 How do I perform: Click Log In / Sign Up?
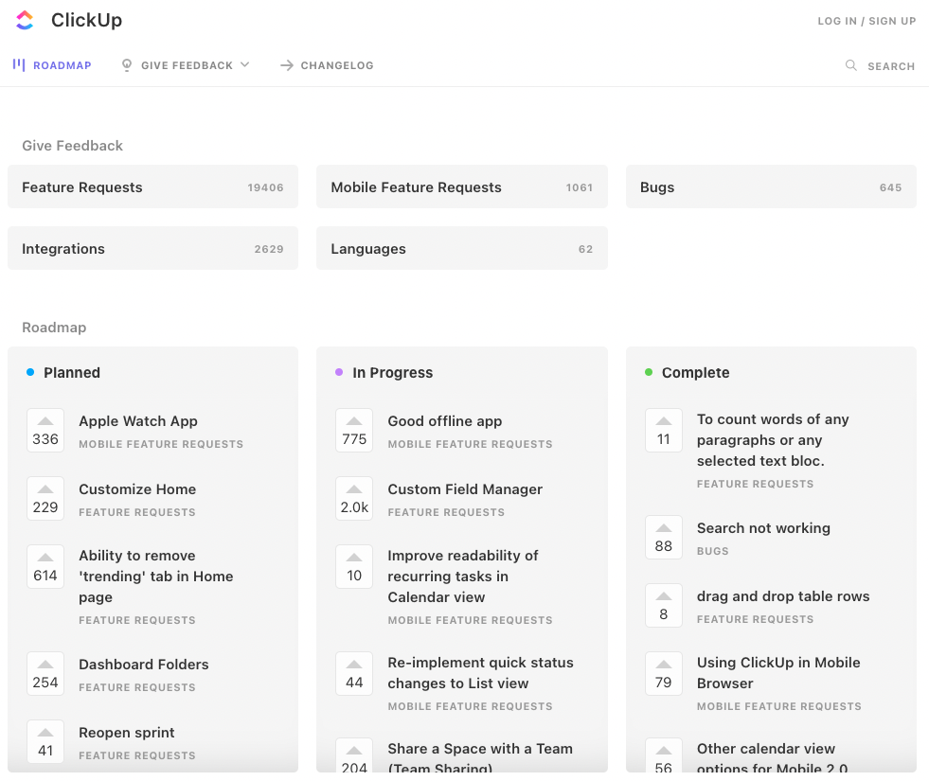[x=866, y=21]
